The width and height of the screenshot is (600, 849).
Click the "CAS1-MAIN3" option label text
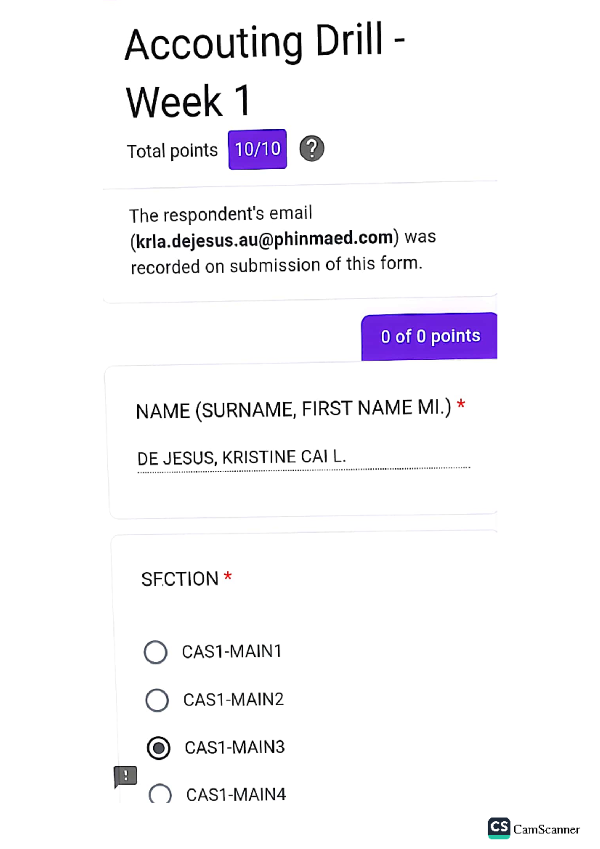[235, 748]
